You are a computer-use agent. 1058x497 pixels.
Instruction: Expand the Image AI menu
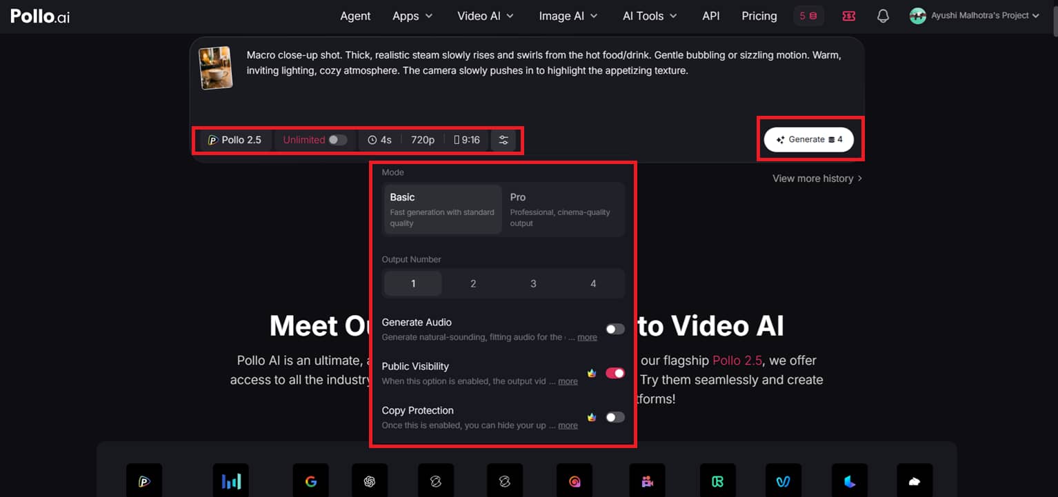click(568, 16)
